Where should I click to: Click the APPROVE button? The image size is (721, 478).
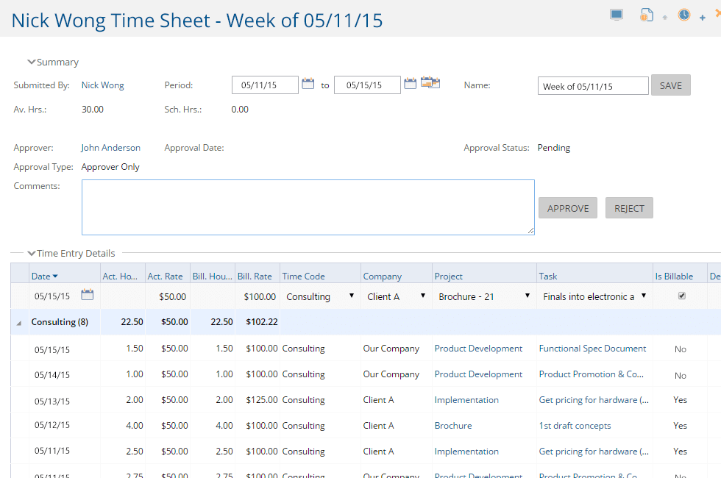[567, 207]
